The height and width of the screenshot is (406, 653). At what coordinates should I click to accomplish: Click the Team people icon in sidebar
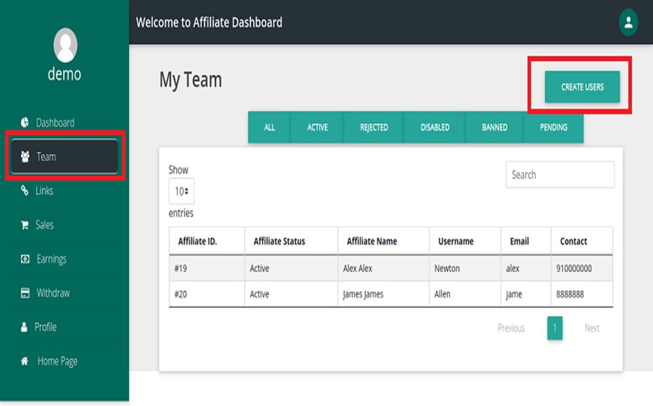pos(25,156)
